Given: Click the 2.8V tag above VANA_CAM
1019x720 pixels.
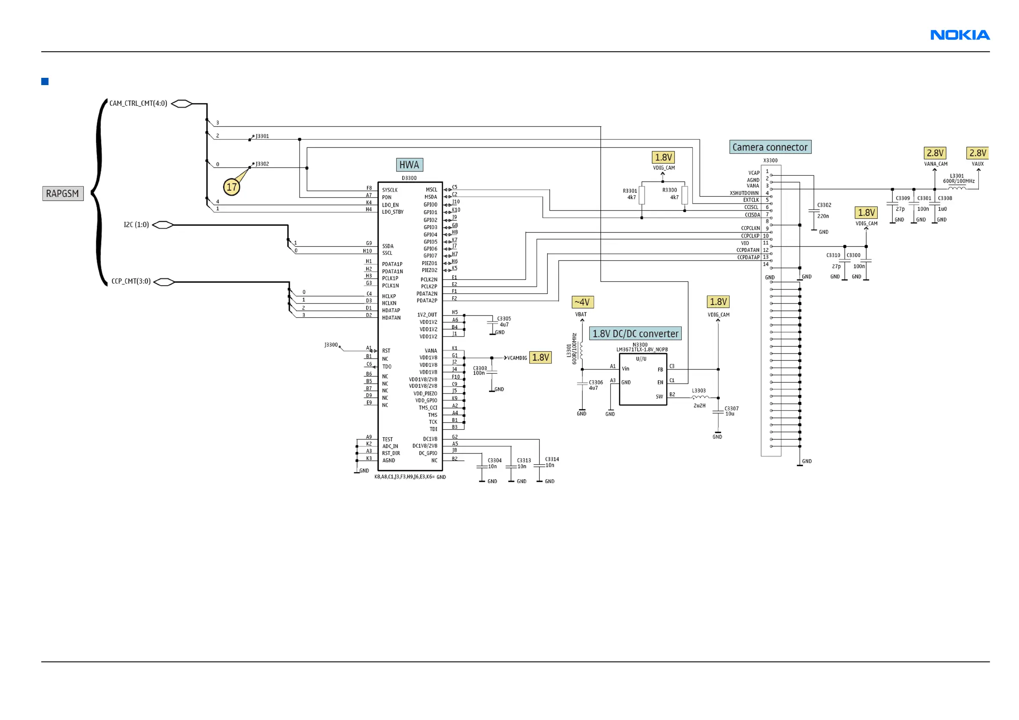Looking at the screenshot, I should (935, 153).
